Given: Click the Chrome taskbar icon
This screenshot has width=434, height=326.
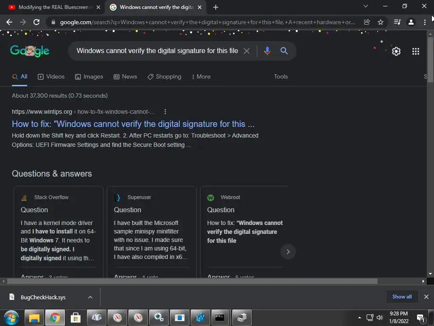Looking at the screenshot, I should (55, 318).
